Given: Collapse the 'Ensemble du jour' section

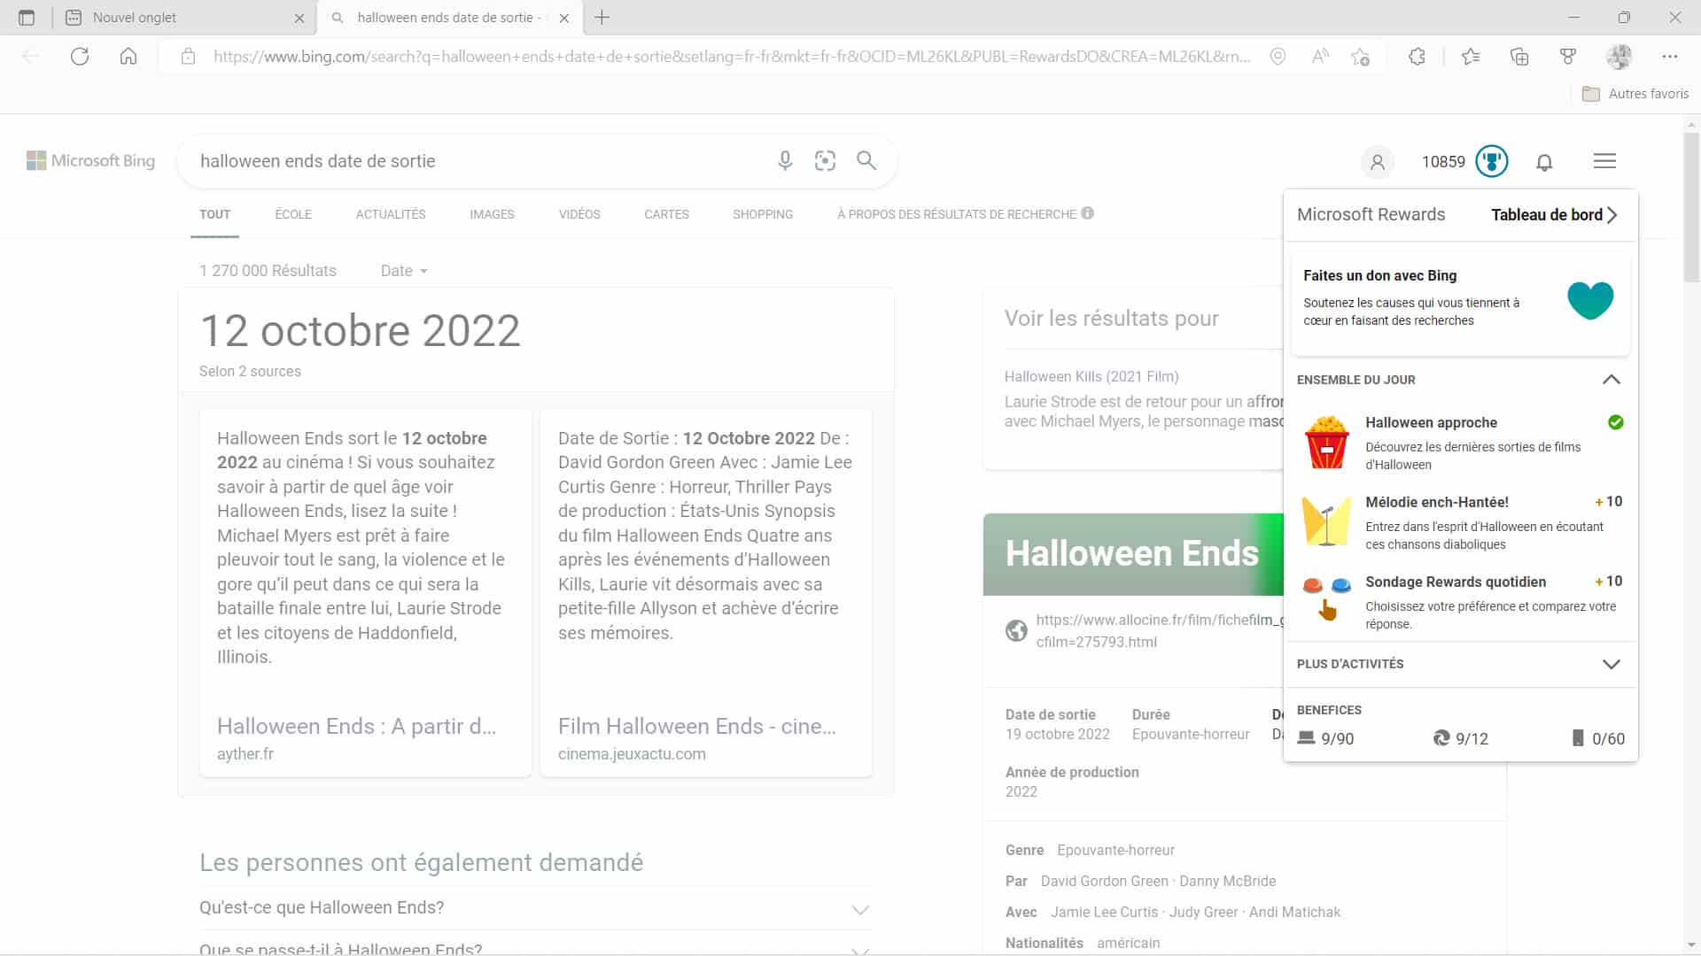Looking at the screenshot, I should click(1610, 380).
